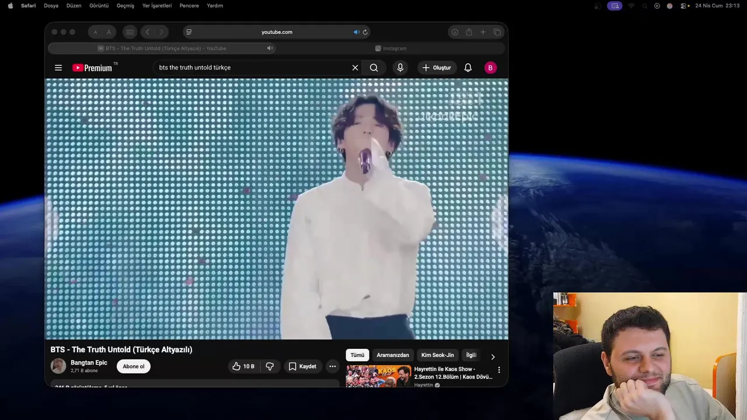Select the Tümü filter chip

point(357,355)
